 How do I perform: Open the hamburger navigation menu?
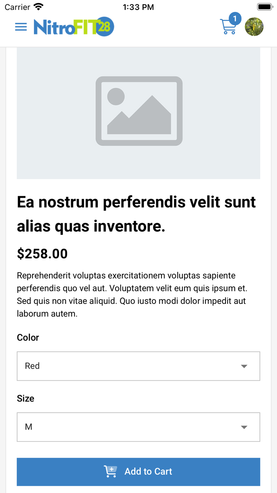[21, 27]
